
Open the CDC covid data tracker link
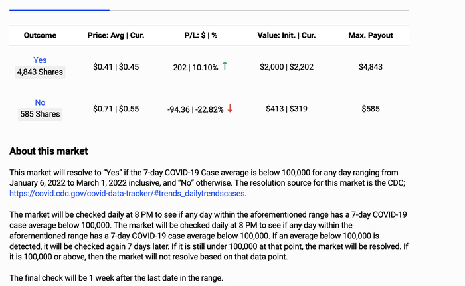tap(127, 194)
